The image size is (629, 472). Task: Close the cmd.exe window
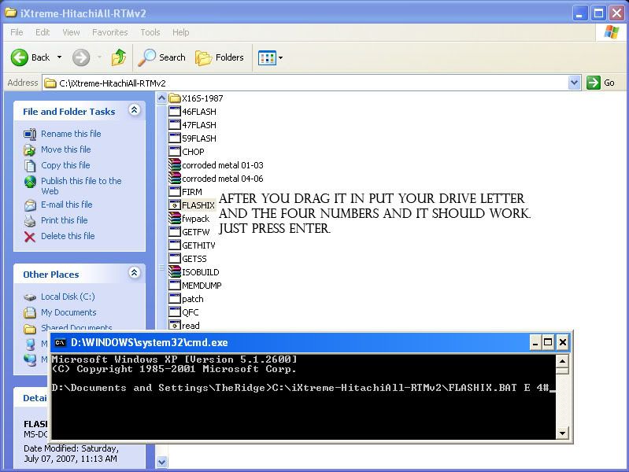tap(562, 342)
